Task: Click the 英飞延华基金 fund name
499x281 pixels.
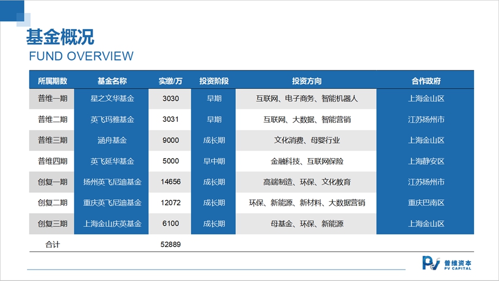Action: pyautogui.click(x=112, y=161)
